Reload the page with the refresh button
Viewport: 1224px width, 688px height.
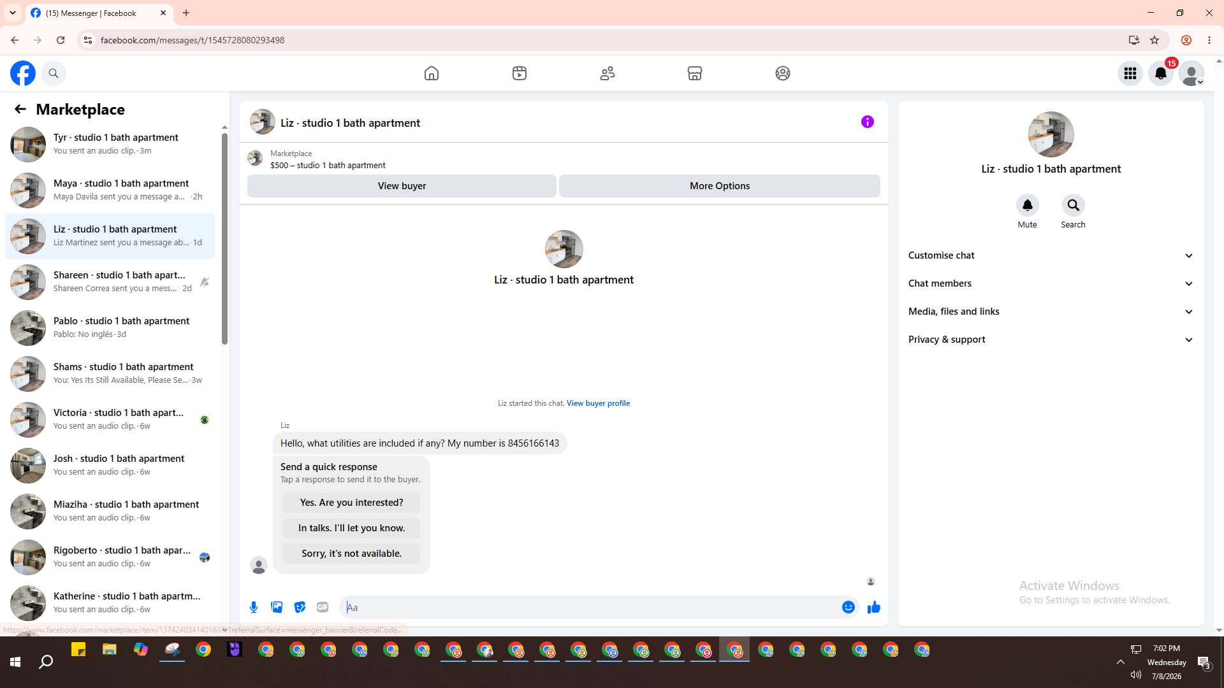(x=61, y=40)
